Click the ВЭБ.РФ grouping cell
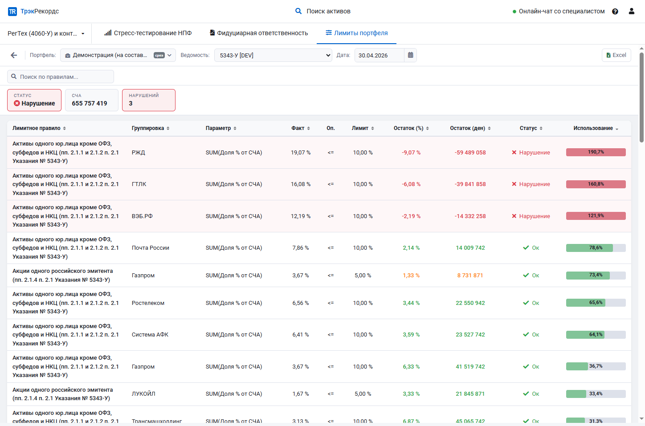Image resolution: width=645 pixels, height=426 pixels. pos(142,216)
